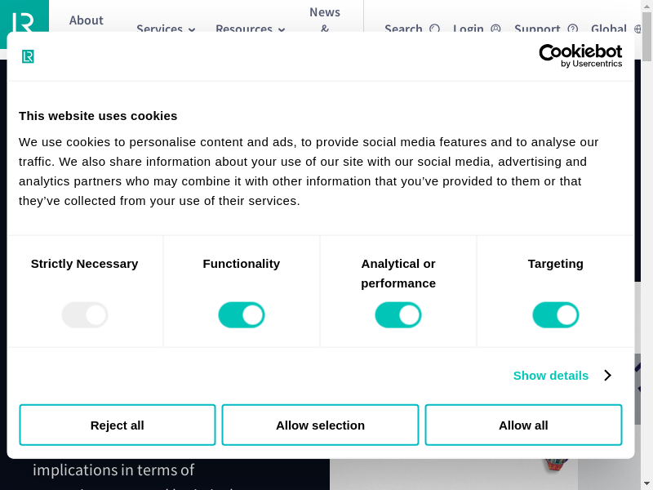Disable the Analytical or performance cookies switch

398,315
